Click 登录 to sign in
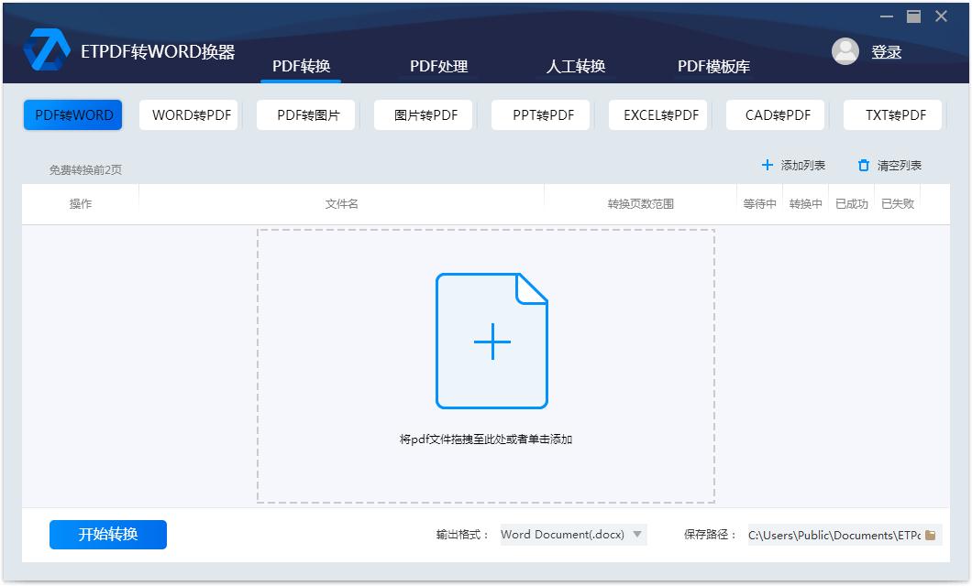The image size is (972, 586). coord(887,51)
